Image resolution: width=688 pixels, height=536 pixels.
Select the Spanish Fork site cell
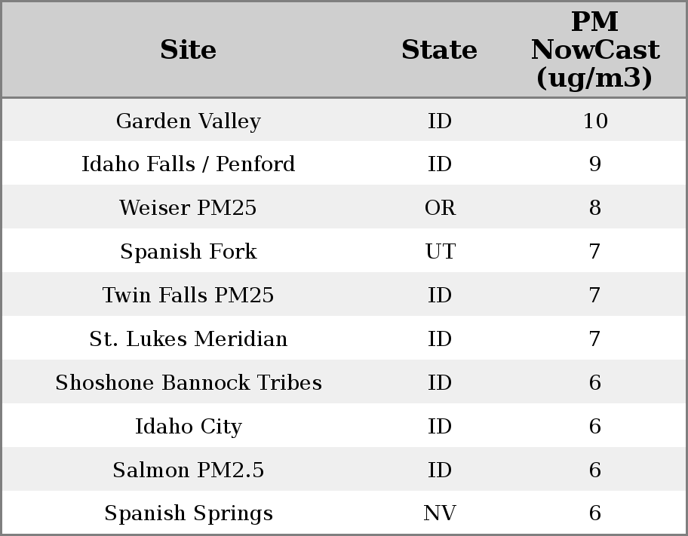click(189, 252)
